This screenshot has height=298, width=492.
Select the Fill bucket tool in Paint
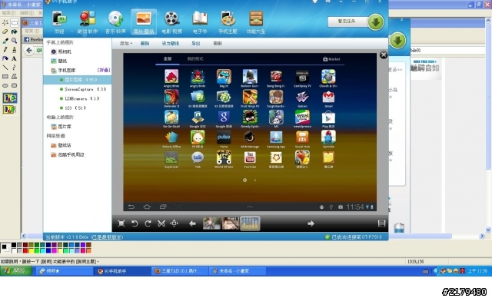click(x=14, y=31)
